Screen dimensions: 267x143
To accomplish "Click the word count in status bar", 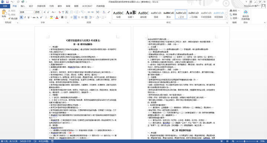I will click(x=25, y=141).
